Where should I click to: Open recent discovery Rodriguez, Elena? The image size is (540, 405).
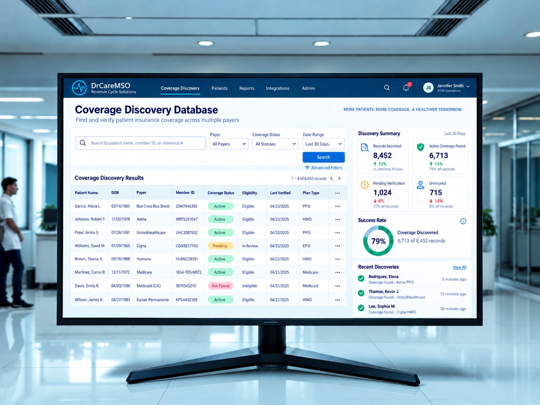click(x=412, y=279)
